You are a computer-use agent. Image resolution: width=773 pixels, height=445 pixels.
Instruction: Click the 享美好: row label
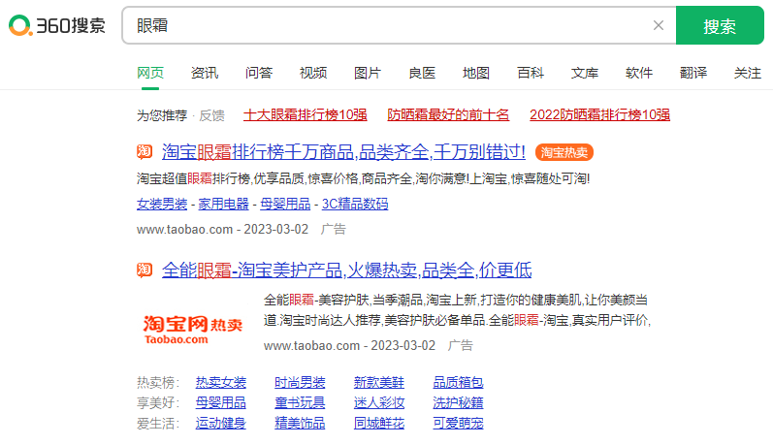(158, 402)
